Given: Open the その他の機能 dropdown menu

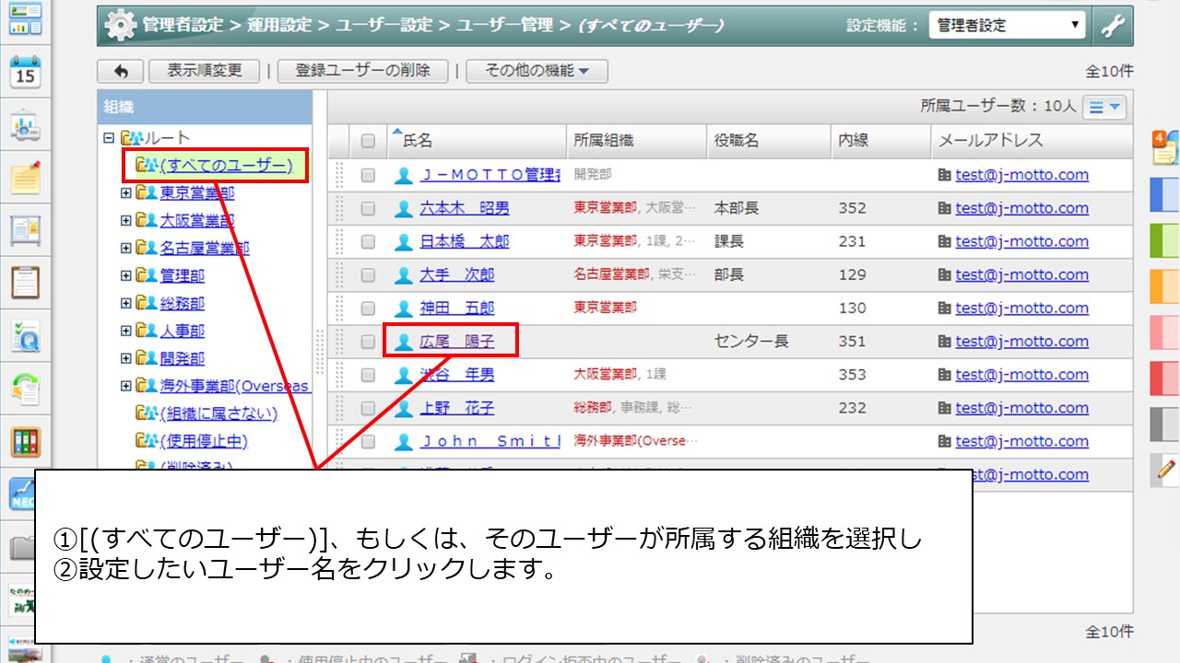Looking at the screenshot, I should click(x=537, y=71).
